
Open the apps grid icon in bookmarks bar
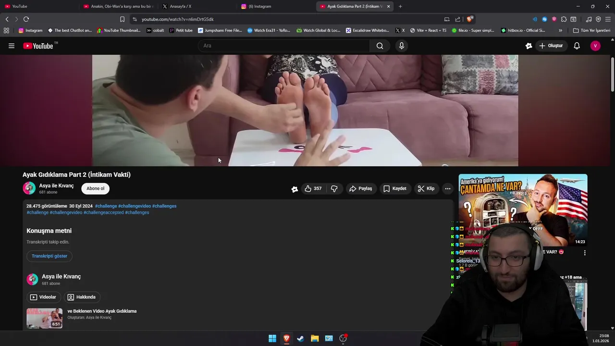6,30
